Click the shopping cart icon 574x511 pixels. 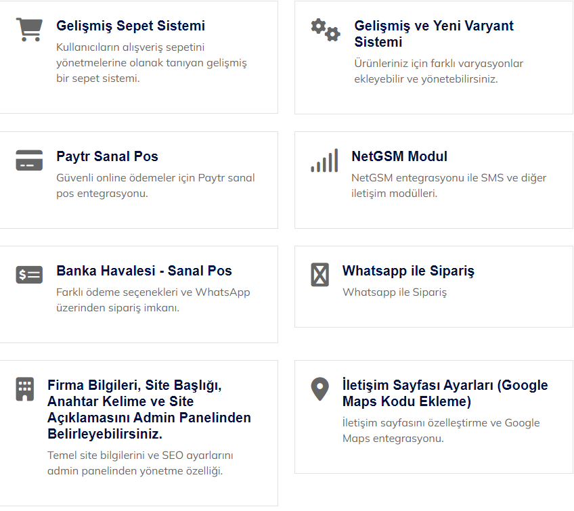point(29,29)
